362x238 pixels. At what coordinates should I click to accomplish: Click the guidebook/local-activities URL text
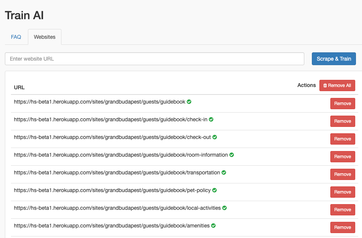(117, 208)
